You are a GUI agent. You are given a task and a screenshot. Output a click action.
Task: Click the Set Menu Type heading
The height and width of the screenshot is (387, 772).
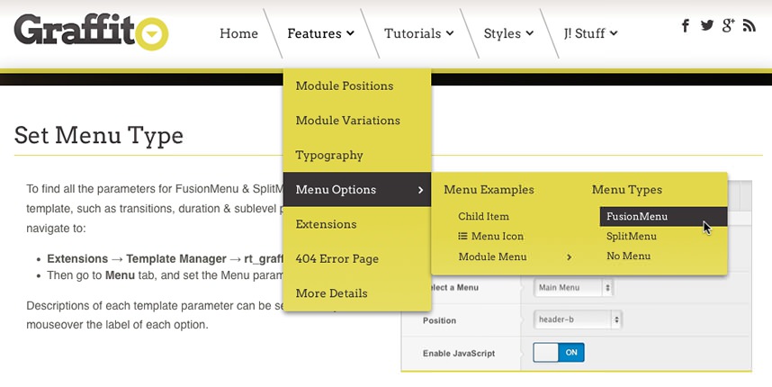click(98, 135)
